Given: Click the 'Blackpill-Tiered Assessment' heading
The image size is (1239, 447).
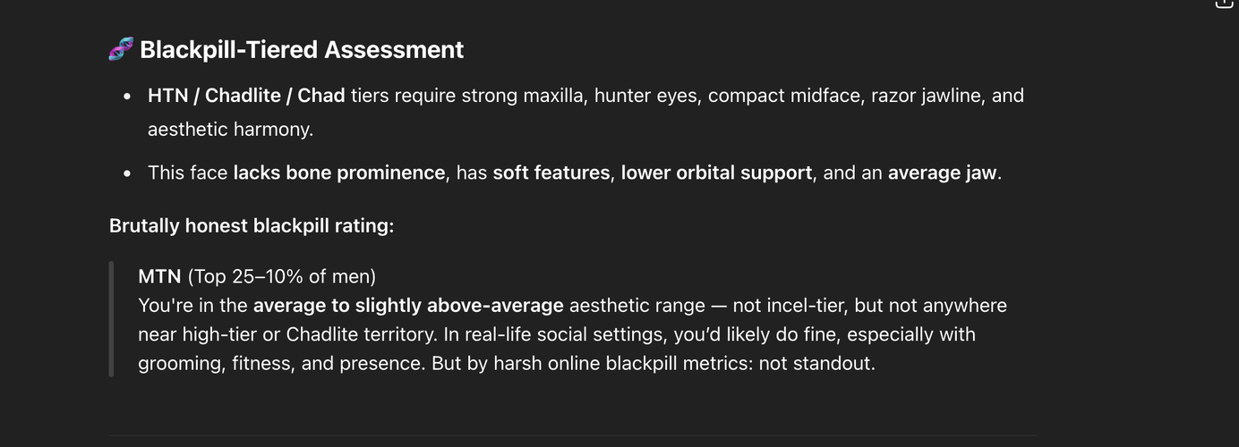Looking at the screenshot, I should click(302, 49).
